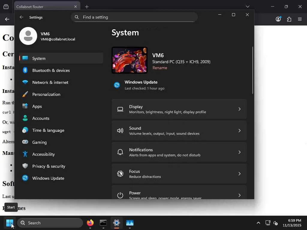Viewport: 307px width, 230px height.
Task: Click the Windows Update refresh icon near Last checked
Action: [117, 85]
